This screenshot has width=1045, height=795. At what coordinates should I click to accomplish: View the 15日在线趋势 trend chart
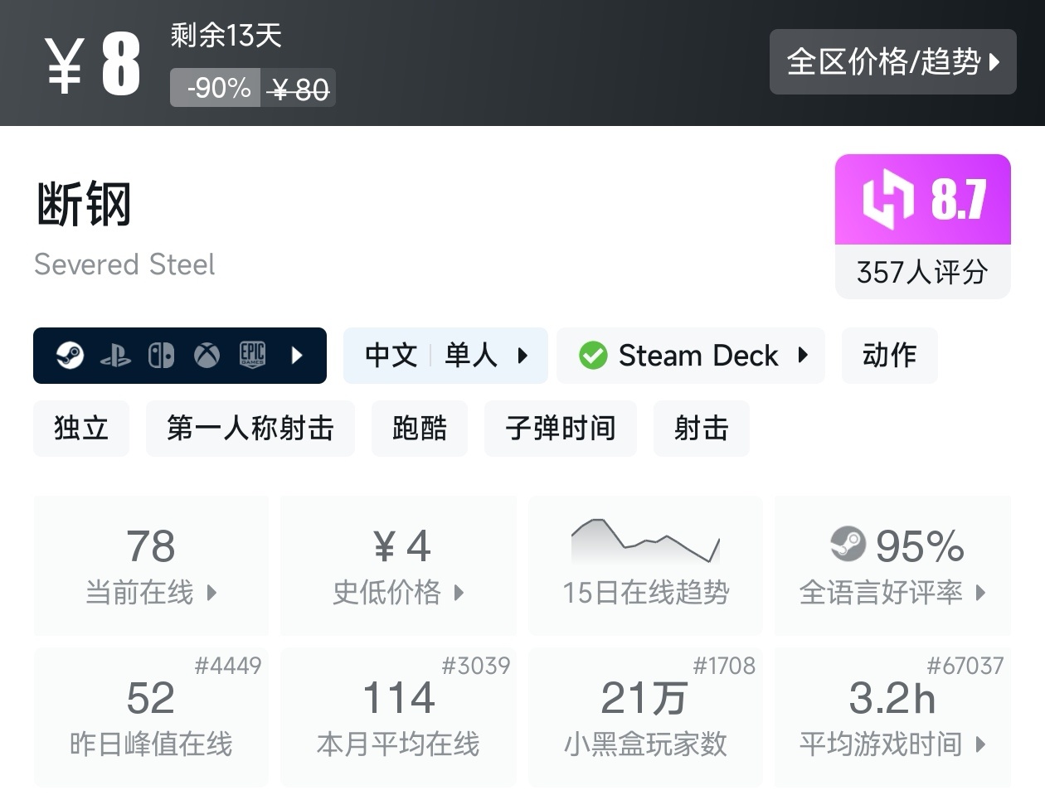[x=645, y=566]
